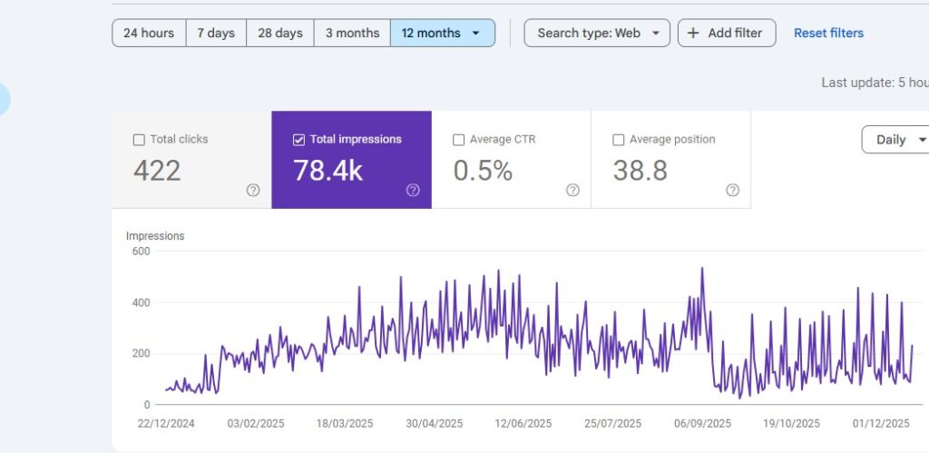Open help icon on Average CTR card
The width and height of the screenshot is (929, 453).
[x=572, y=191]
